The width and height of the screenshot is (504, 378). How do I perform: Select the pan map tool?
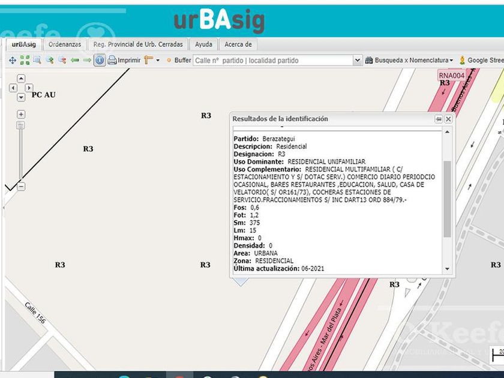pos(13,60)
